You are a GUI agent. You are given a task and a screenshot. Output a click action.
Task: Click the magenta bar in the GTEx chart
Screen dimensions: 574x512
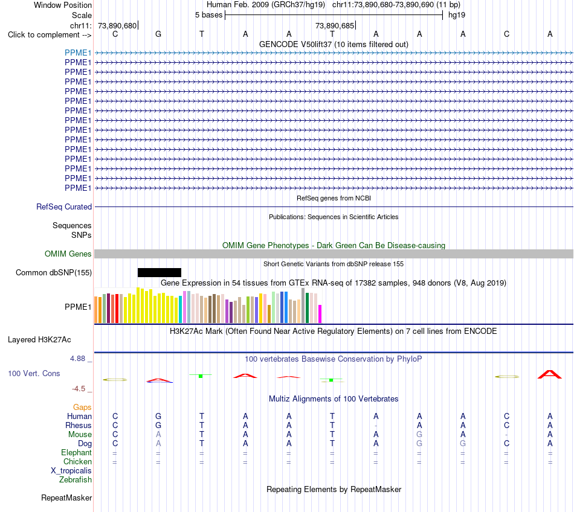tap(320, 314)
